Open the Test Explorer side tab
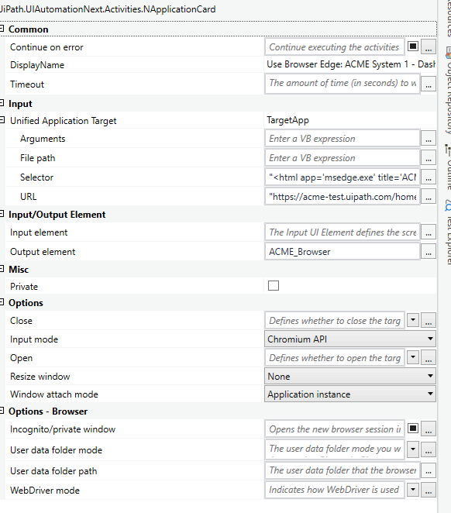The height and width of the screenshot is (513, 451). coord(448,232)
